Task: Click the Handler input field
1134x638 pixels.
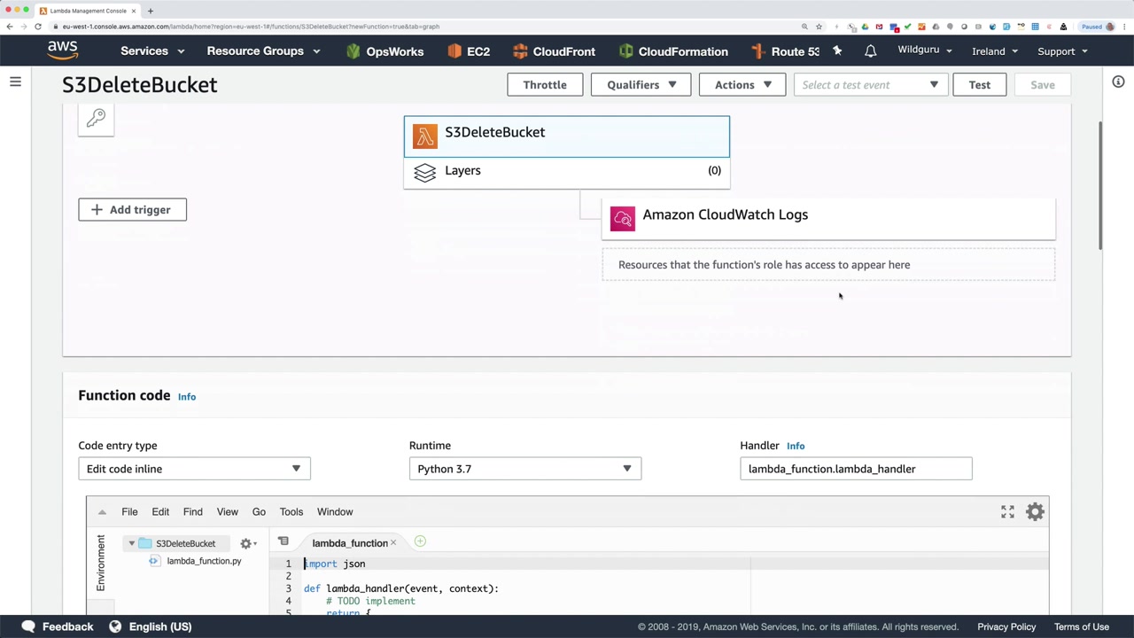Action: [856, 469]
